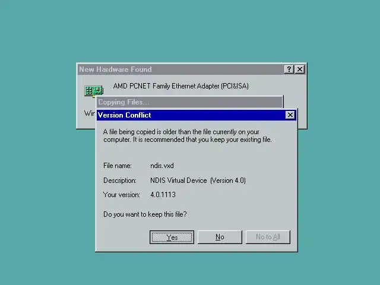Viewport: 380px width, 285px height.
Task: Choose No to overwrite the file
Action: (x=220, y=237)
